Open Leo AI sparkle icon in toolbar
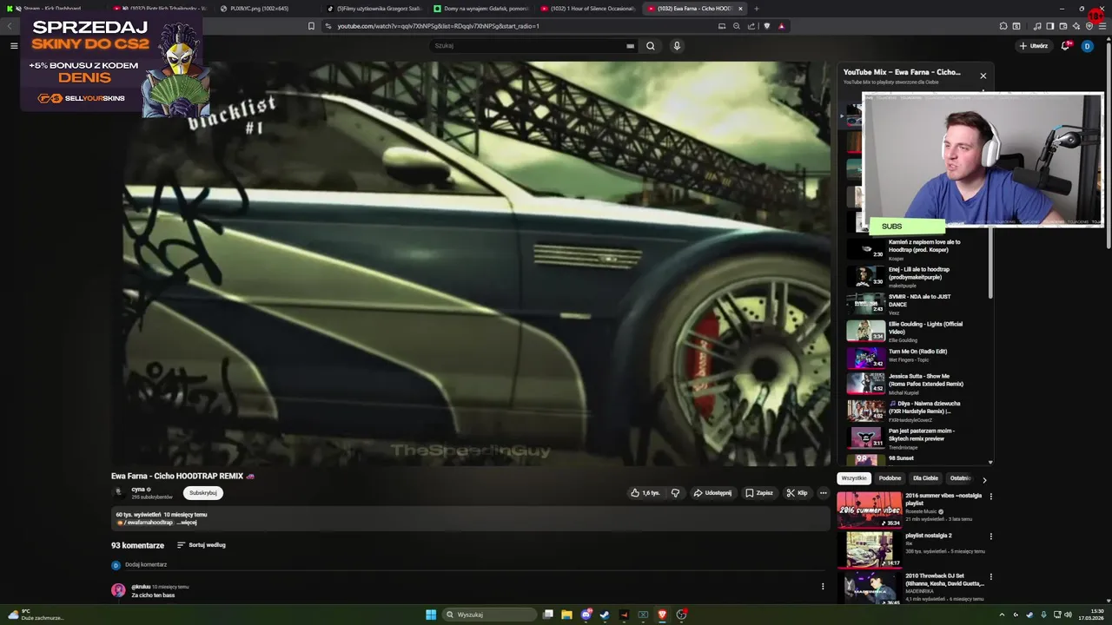1112x625 pixels. coord(1077,26)
